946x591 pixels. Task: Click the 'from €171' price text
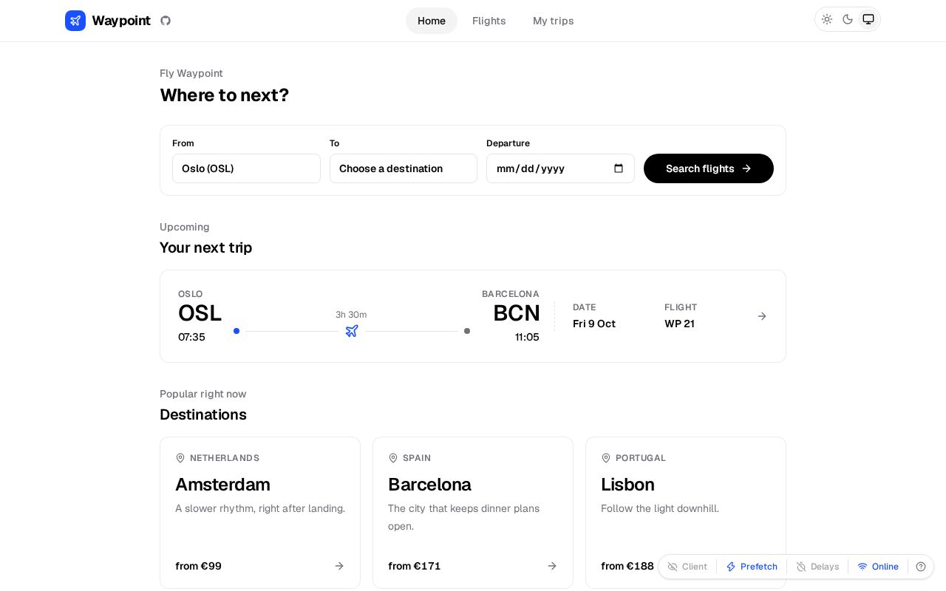(414, 566)
